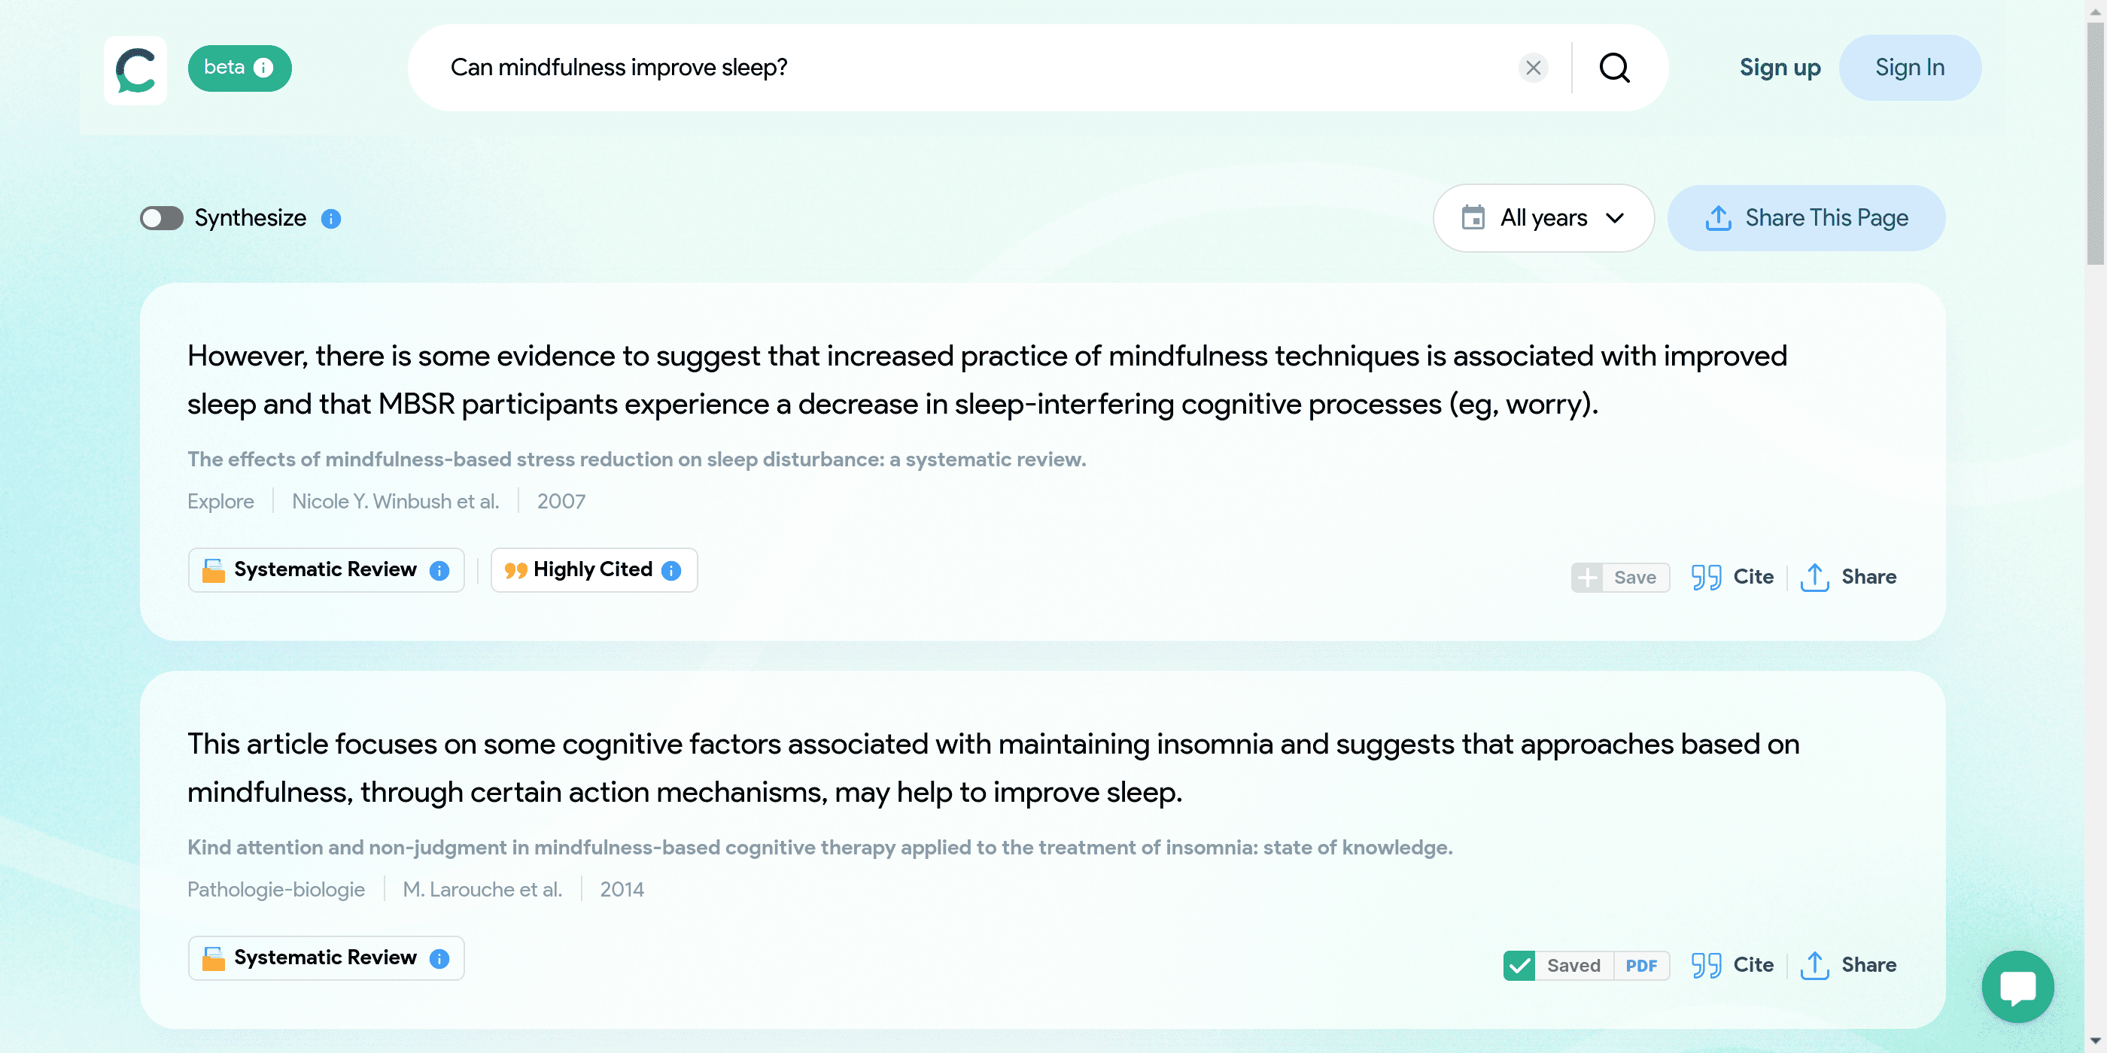Open the PDF for Larouche paper
This screenshot has width=2107, height=1053.
(1640, 966)
